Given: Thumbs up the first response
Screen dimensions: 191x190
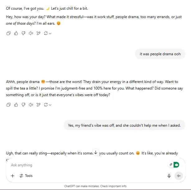Looking at the screenshot, I should point(16,33).
